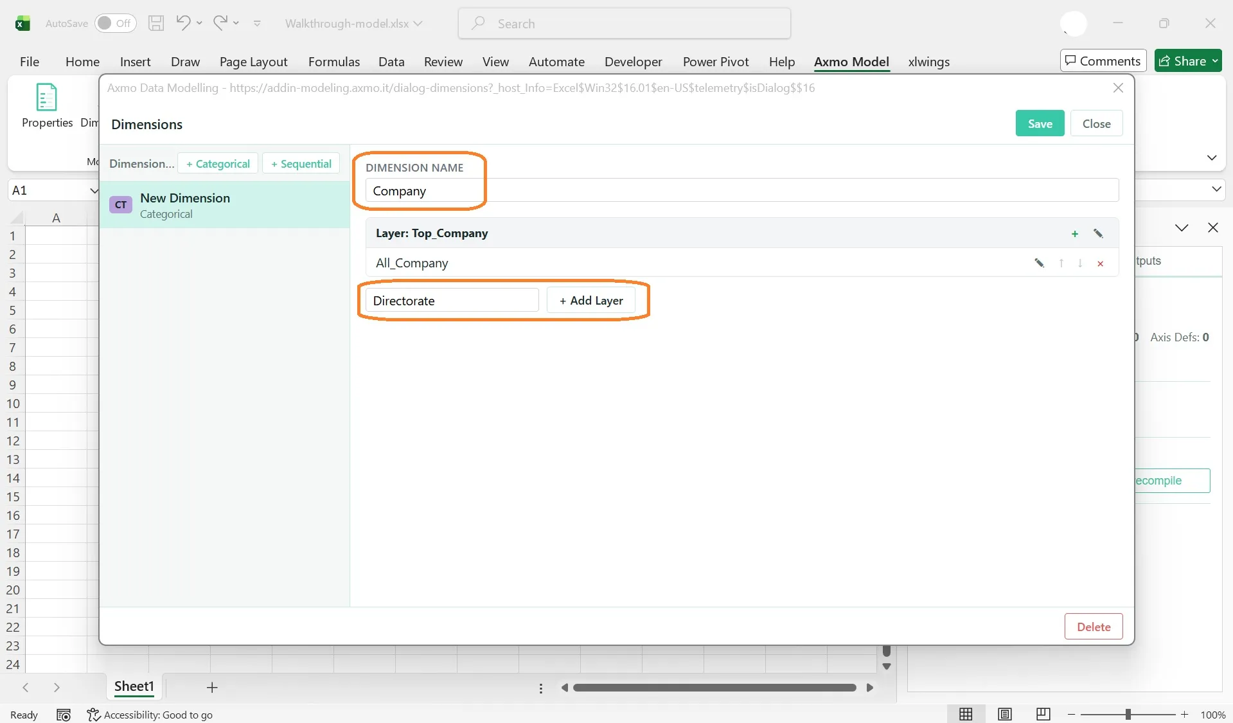Image resolution: width=1233 pixels, height=723 pixels.
Task: Add a Categorical dimension
Action: (218, 163)
